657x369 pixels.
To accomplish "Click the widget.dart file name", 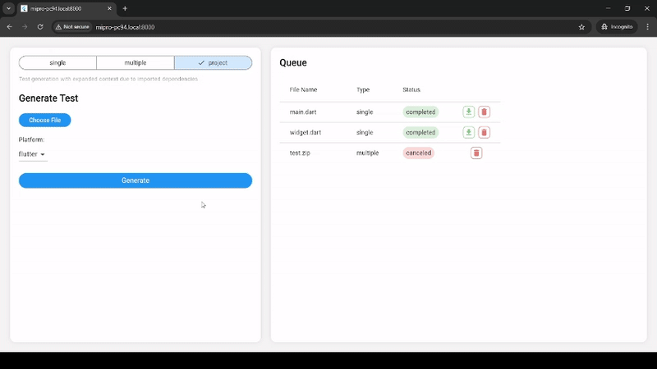I will 306,132.
